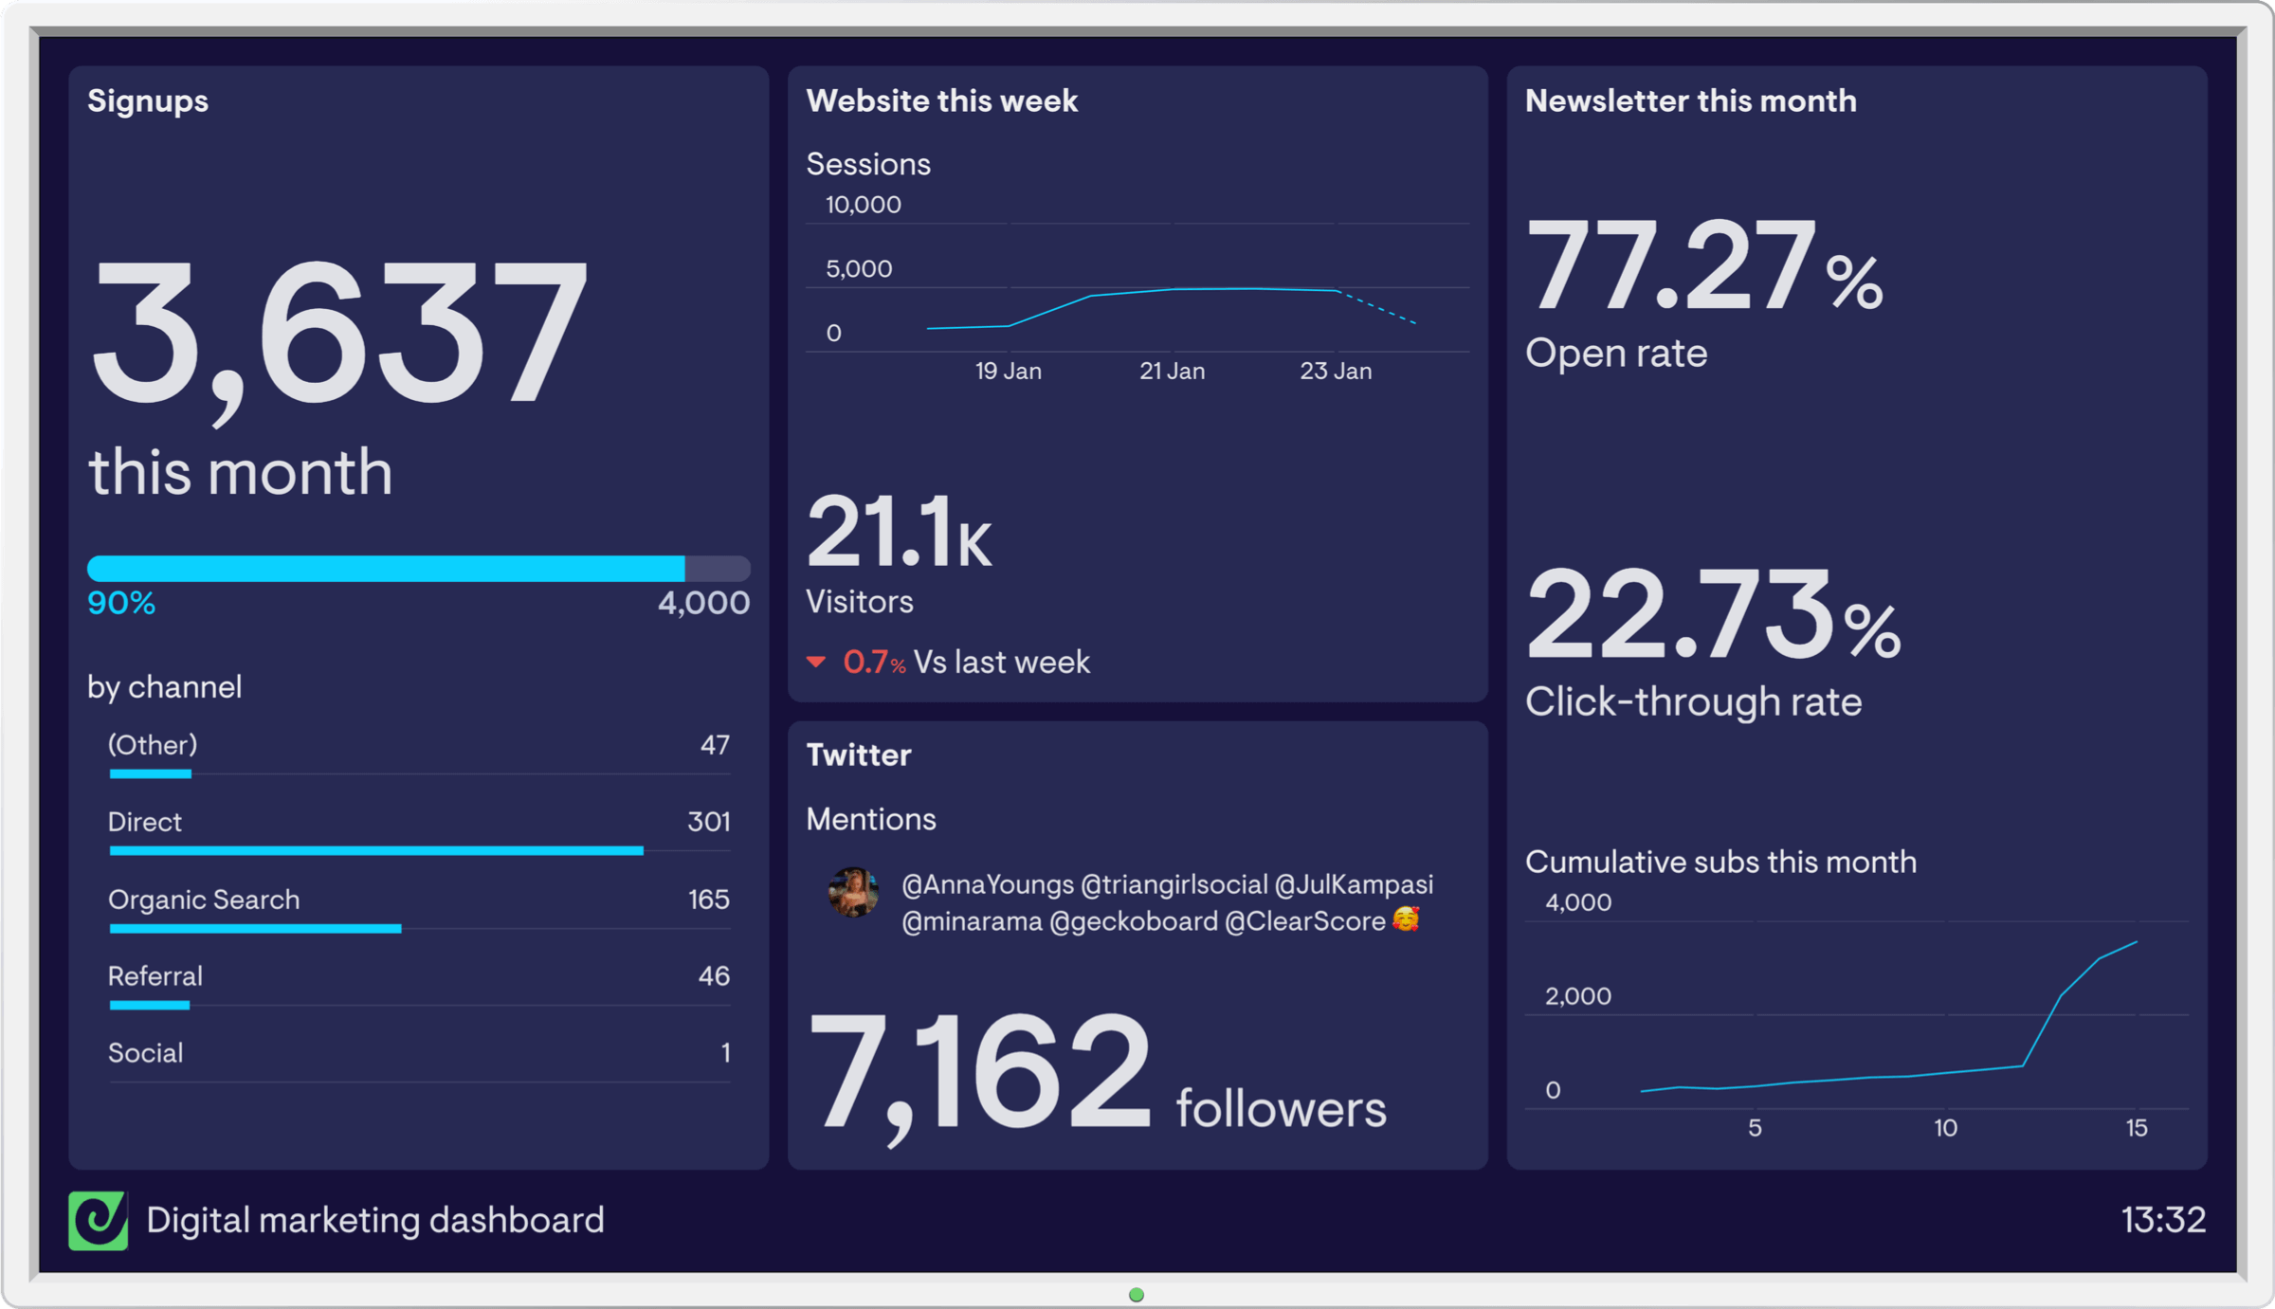Screen dimensions: 2275x1309
Task: Click the 23 Jan axis label
Action: point(1336,371)
